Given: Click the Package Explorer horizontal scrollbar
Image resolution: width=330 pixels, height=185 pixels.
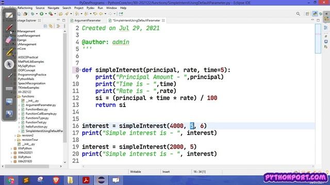Looking at the screenshot, I should (x=27, y=166).
